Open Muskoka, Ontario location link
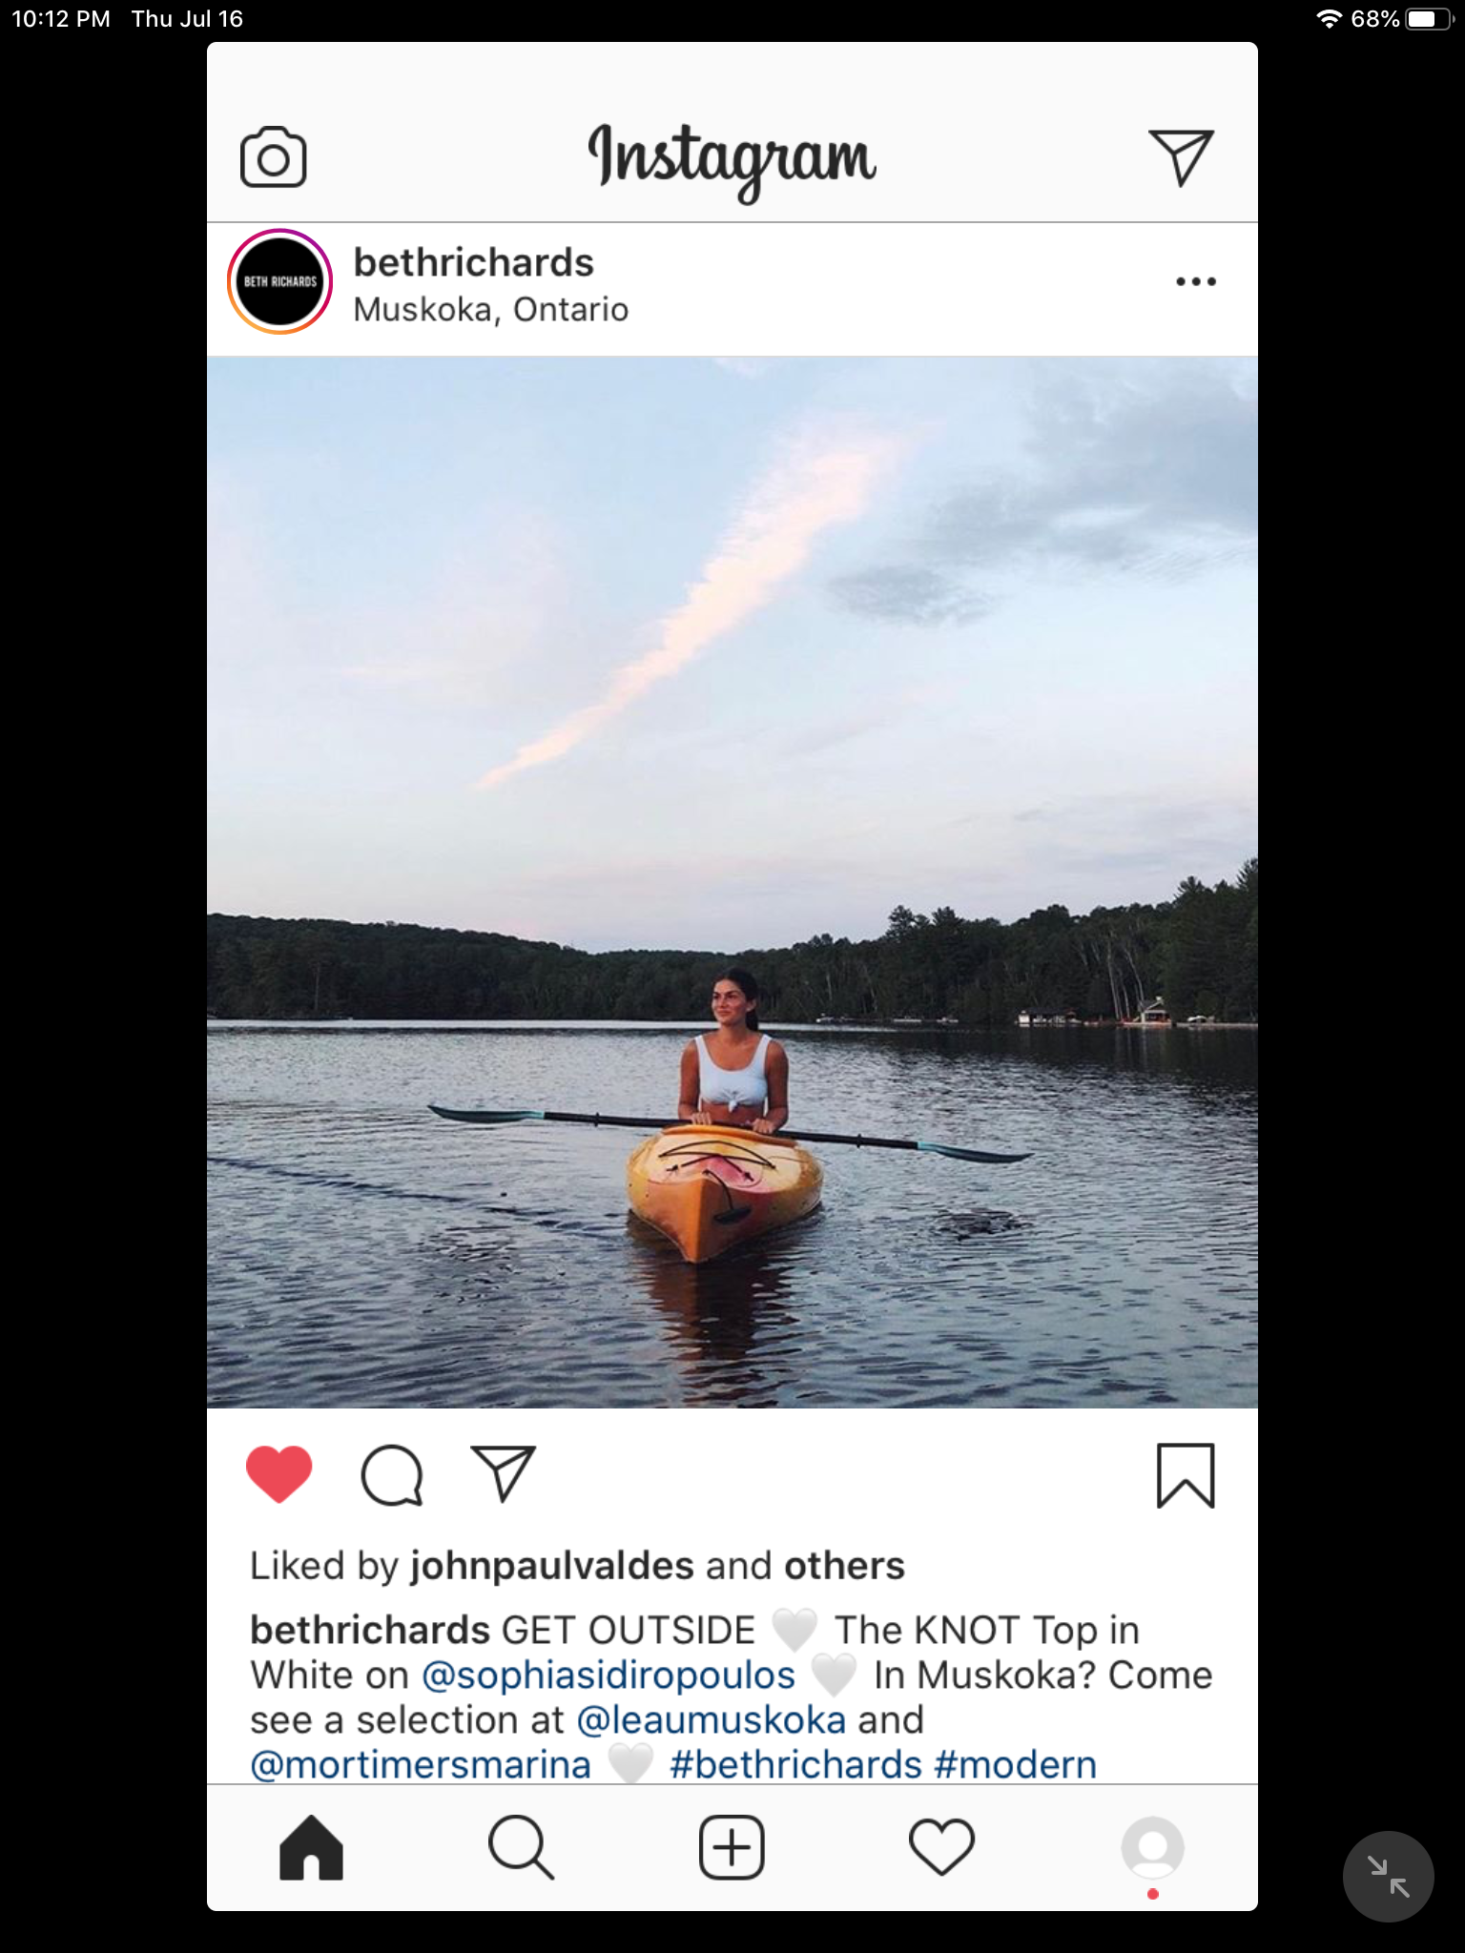 [490, 310]
